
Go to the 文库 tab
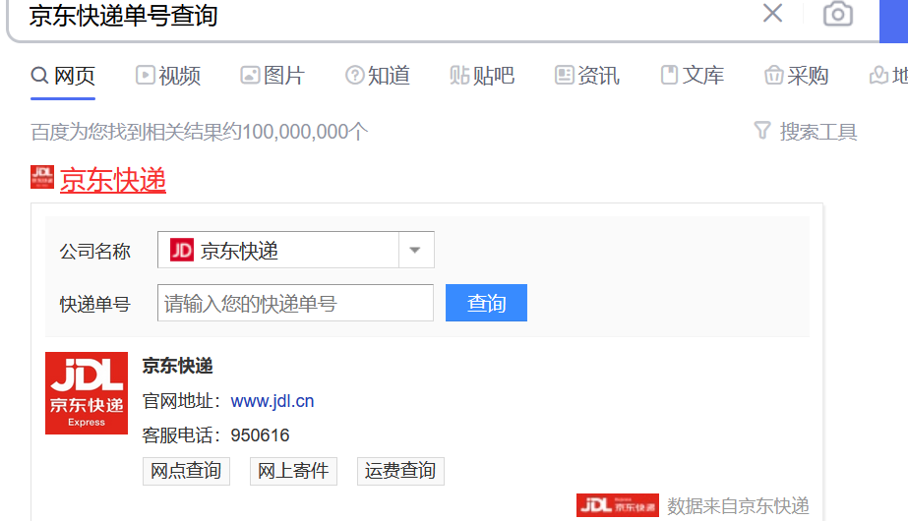click(x=693, y=76)
